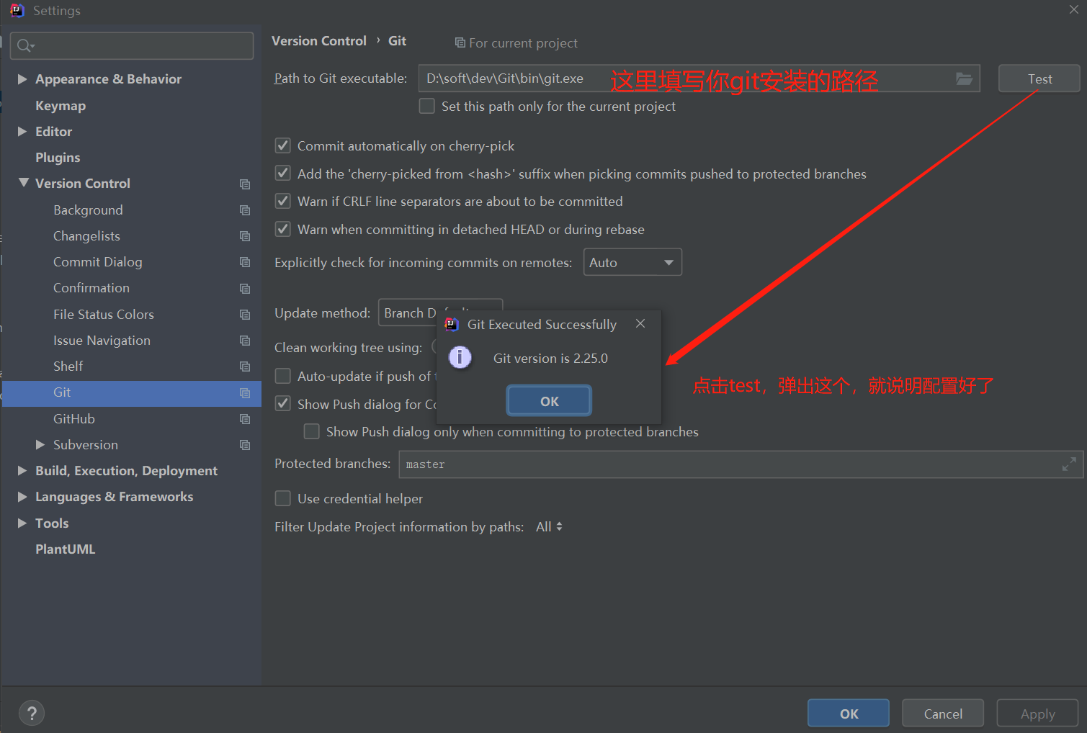The width and height of the screenshot is (1087, 733).
Task: Open help via question mark icon
Action: point(32,713)
